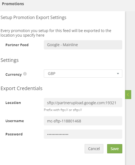Collapse the side panel with green chevron

[x=128, y=94]
